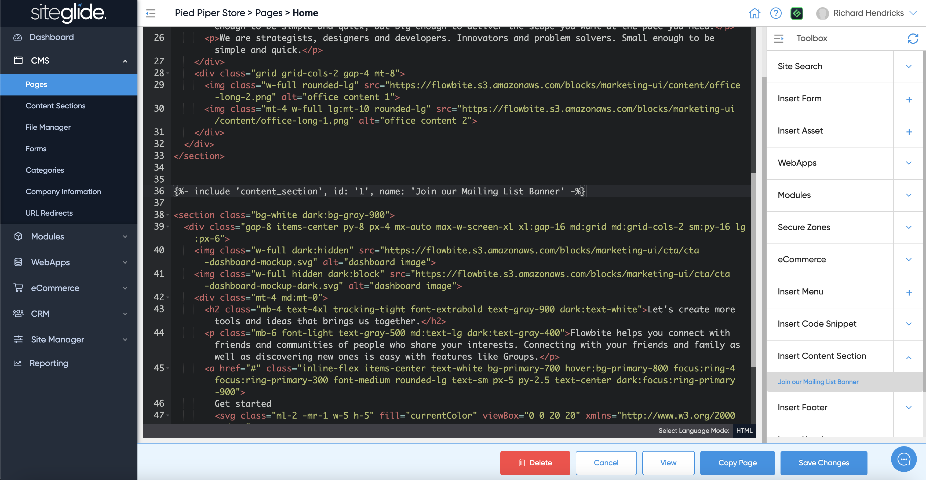Open the HTML language mode selector
Screen dimensions: 926x480
point(744,430)
